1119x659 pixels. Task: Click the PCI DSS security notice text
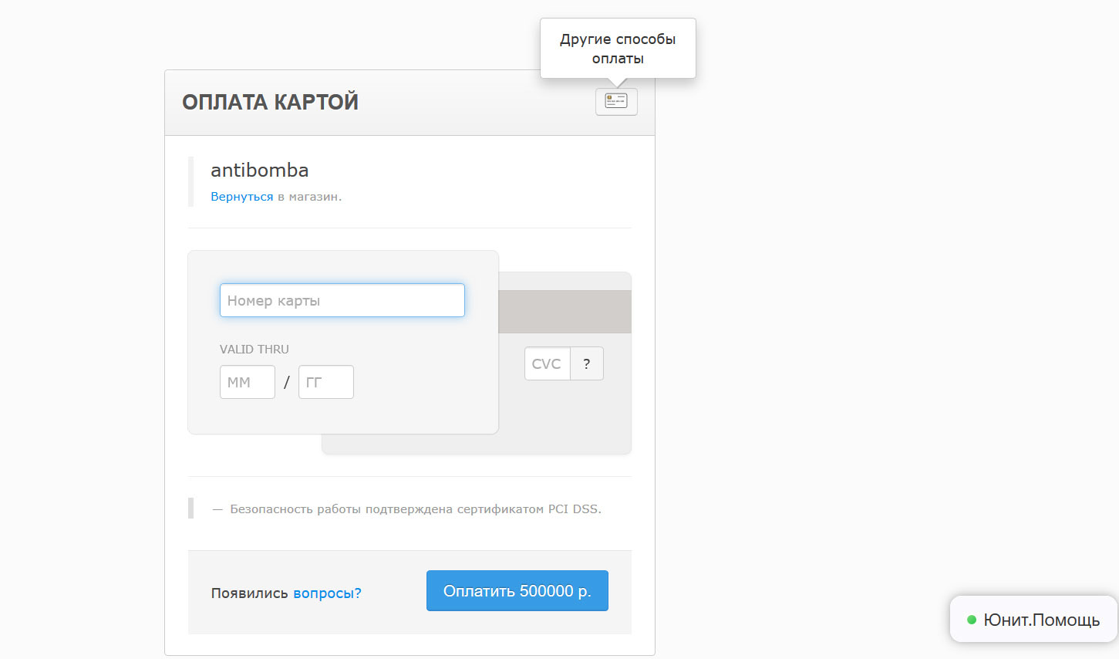pos(415,509)
